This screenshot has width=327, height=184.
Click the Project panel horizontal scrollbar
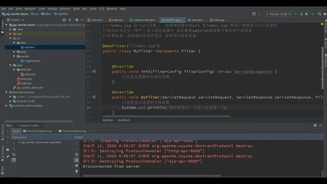tap(39, 121)
